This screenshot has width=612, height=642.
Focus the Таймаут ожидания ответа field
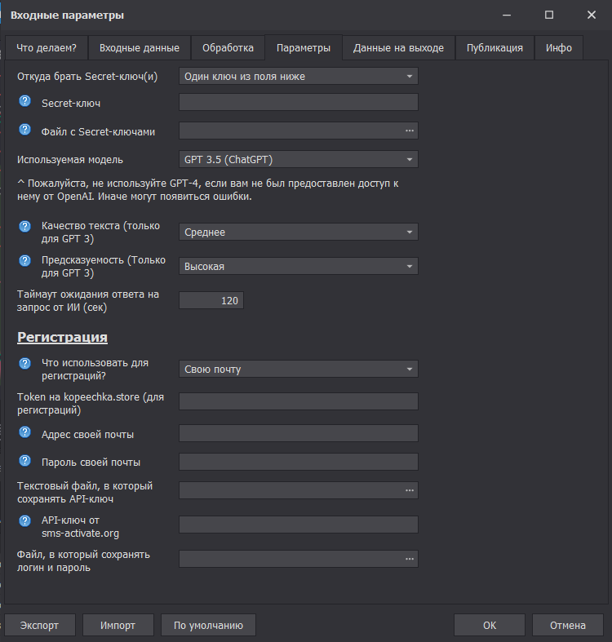tap(211, 301)
